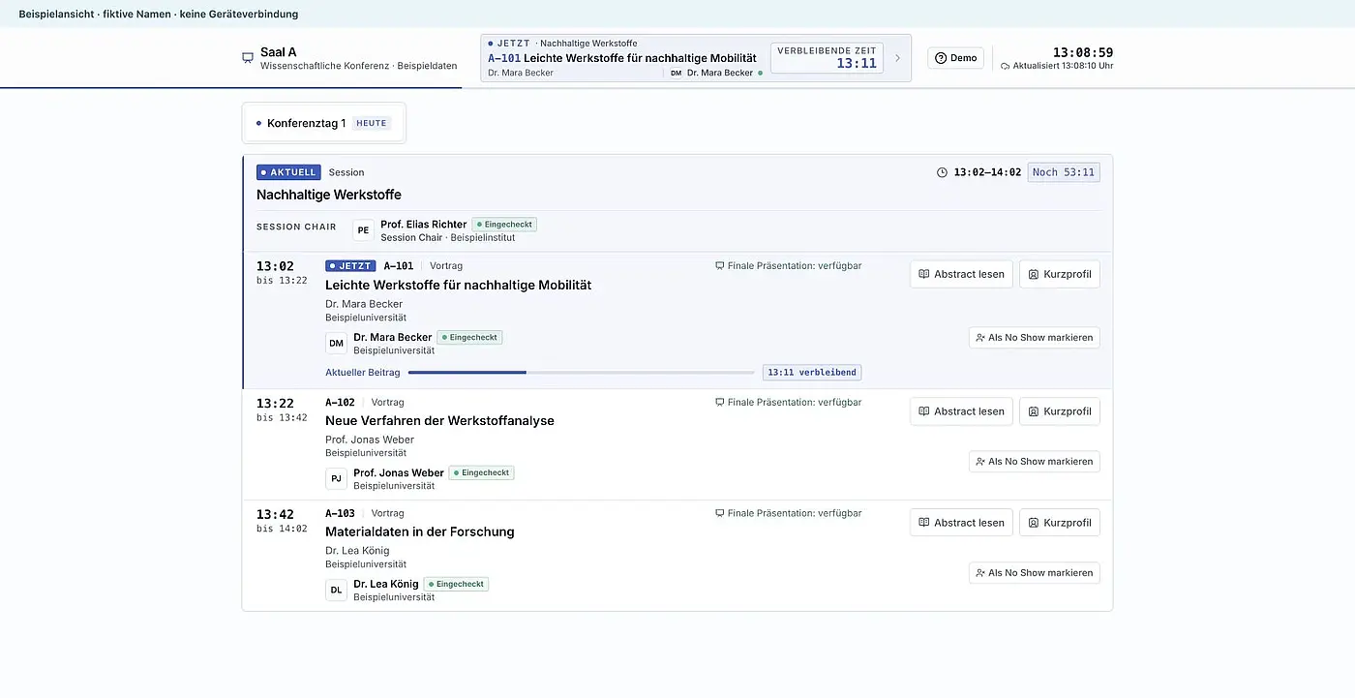This screenshot has width=1355, height=698.
Task: Click the PJ avatar of Prof. Jonas Weber
Action: [x=336, y=479]
